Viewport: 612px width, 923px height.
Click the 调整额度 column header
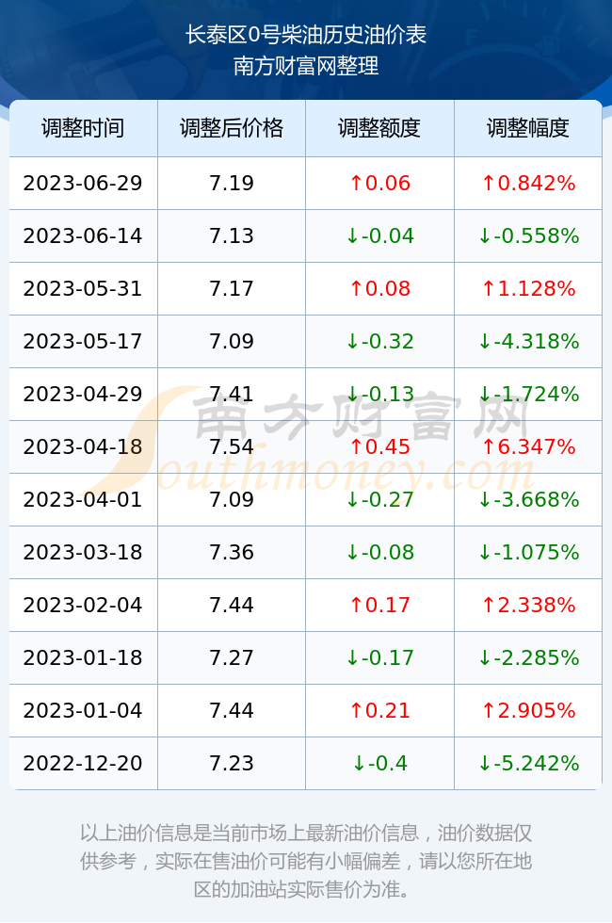(379, 128)
